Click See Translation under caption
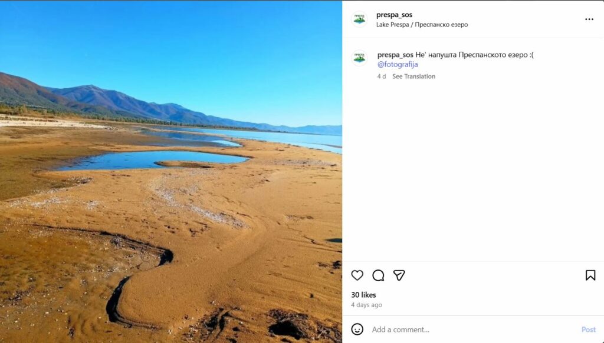 (x=413, y=76)
